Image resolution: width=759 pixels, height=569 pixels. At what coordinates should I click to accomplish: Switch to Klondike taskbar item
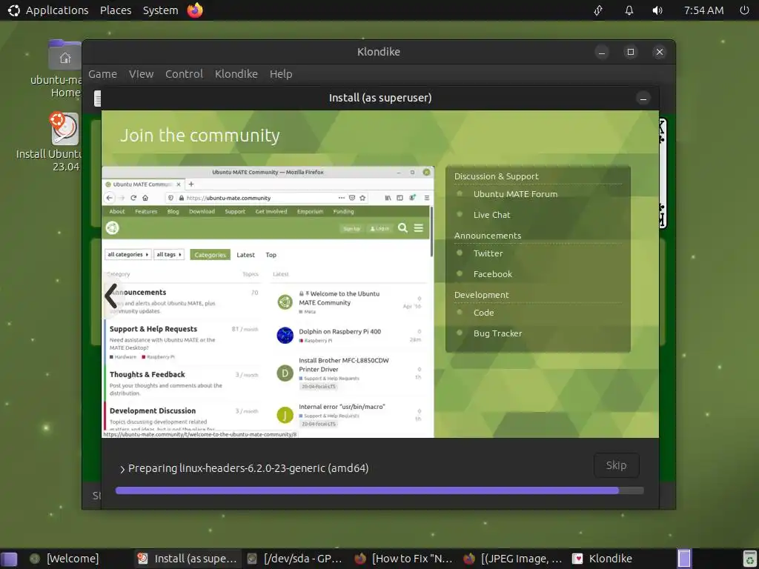602,559
